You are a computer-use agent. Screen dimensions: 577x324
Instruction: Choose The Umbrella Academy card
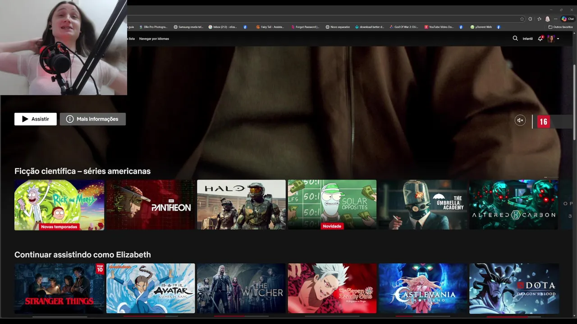pos(423,205)
